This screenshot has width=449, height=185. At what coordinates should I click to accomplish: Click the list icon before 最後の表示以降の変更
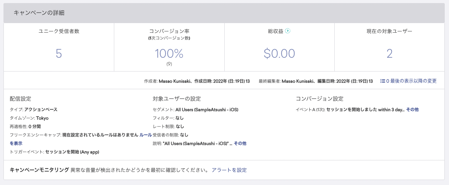coord(383,81)
